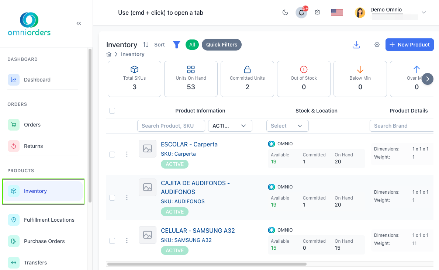Open three-dot menu for ESCOLAR - Carperta
This screenshot has width=439, height=270.
(127, 154)
